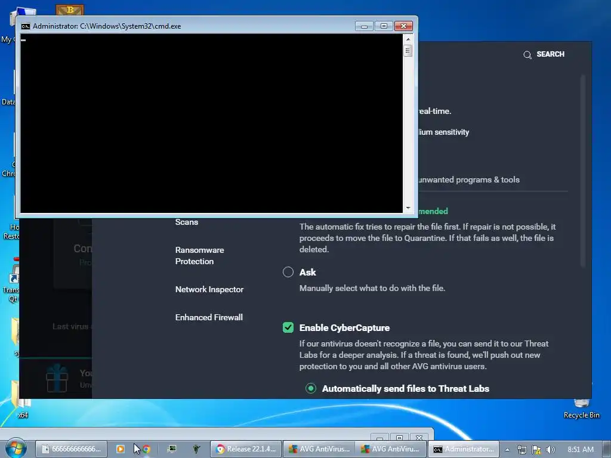Click 'Manually select what to do' text
The width and height of the screenshot is (611, 458).
click(x=372, y=288)
